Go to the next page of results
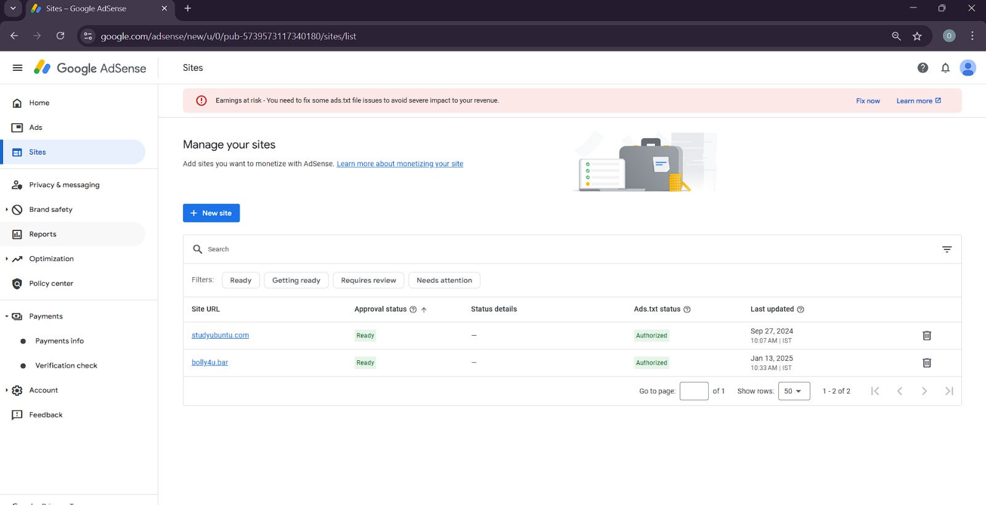This screenshot has width=986, height=505. click(x=924, y=391)
